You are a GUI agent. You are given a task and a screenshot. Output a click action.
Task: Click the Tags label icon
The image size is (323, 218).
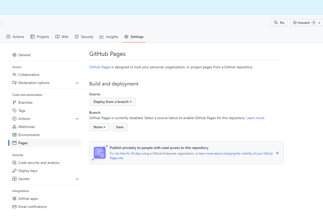point(14,111)
